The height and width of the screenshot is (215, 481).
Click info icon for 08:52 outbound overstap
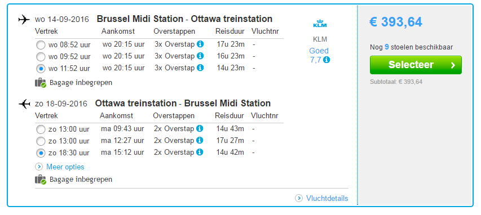[200, 44]
